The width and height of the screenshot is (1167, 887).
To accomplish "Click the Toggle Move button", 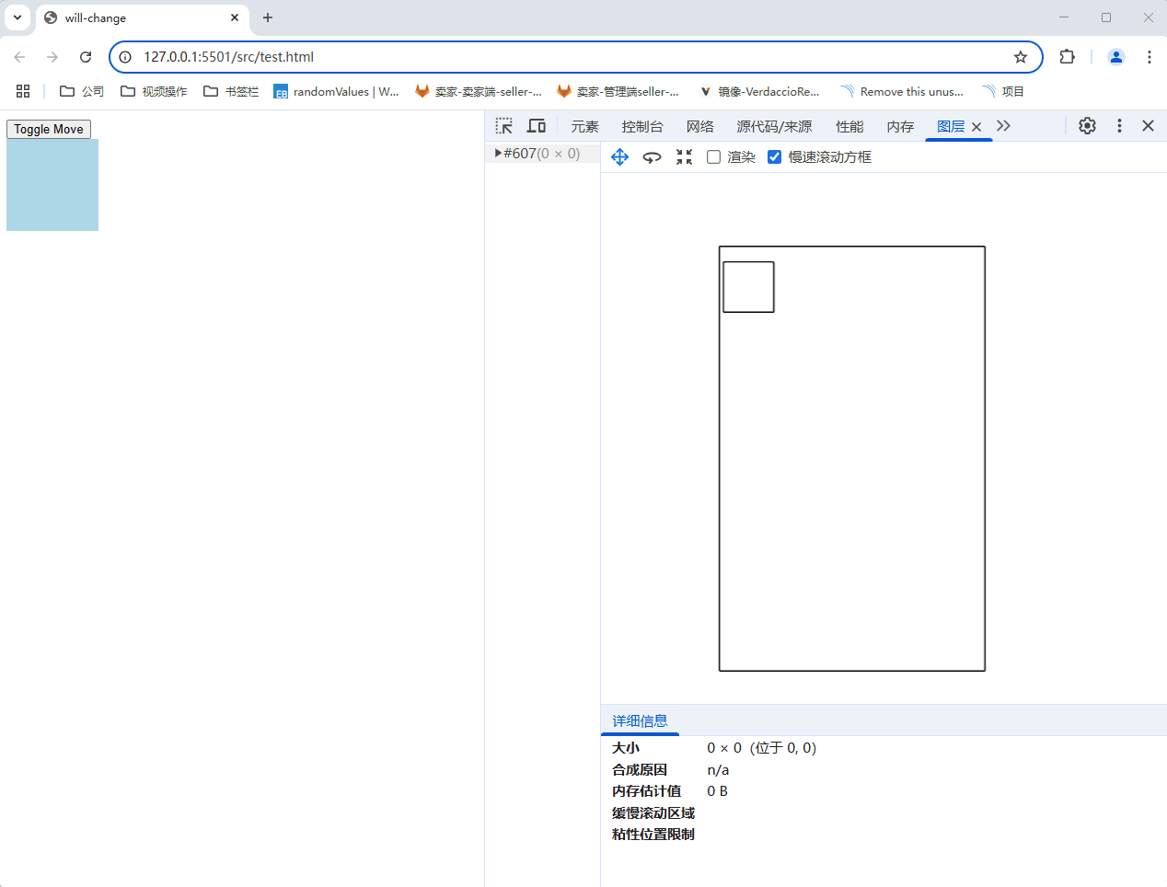I will click(x=49, y=129).
